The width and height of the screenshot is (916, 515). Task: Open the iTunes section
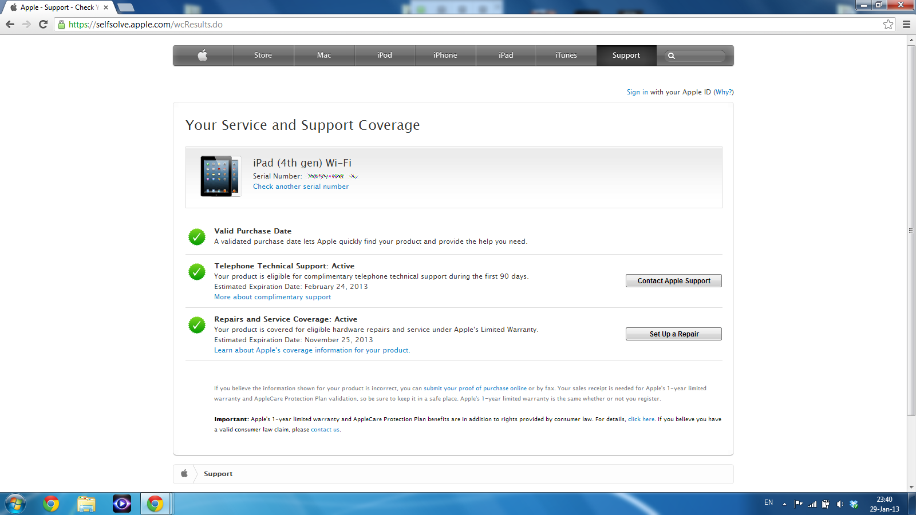tap(566, 56)
